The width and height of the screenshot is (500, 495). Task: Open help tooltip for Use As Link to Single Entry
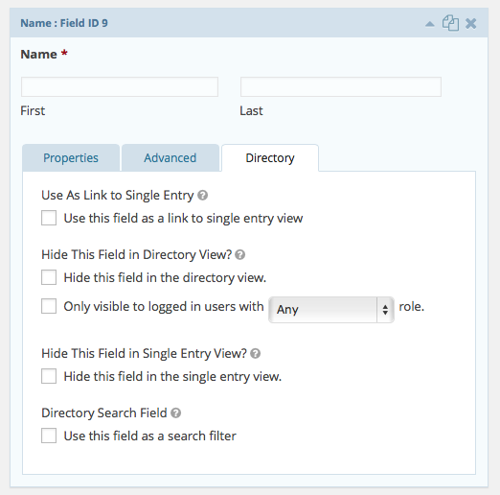(x=202, y=195)
